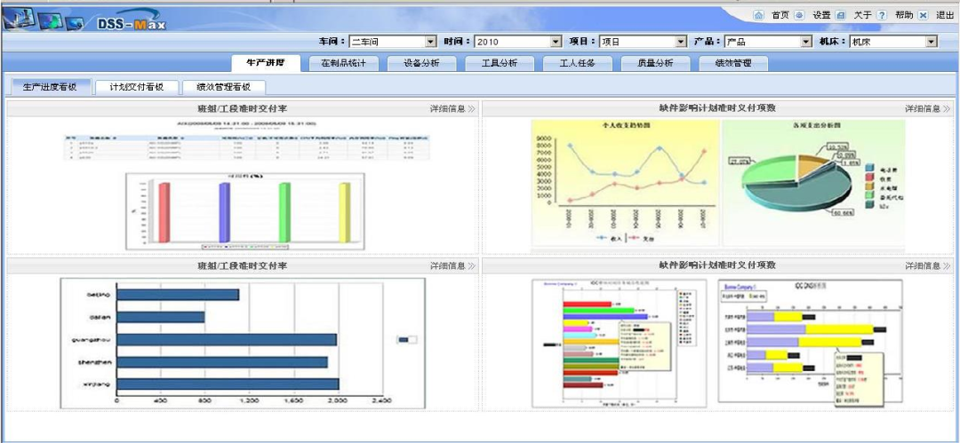Click the icon beside 关于

coord(841,15)
